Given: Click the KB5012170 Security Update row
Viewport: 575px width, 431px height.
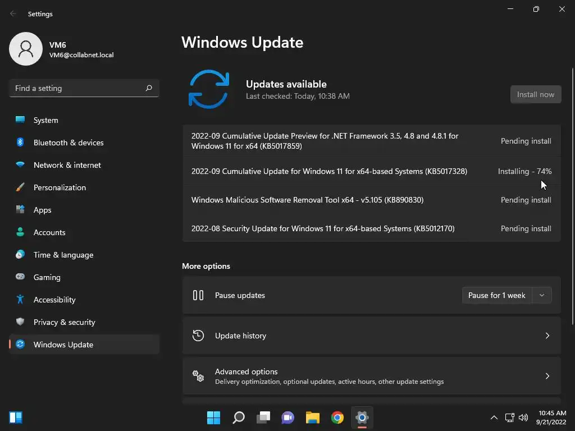Looking at the screenshot, I should point(372,228).
